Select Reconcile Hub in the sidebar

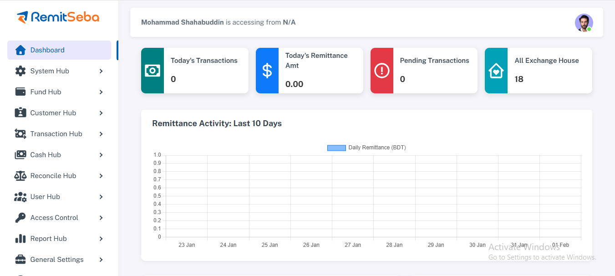pyautogui.click(x=53, y=176)
